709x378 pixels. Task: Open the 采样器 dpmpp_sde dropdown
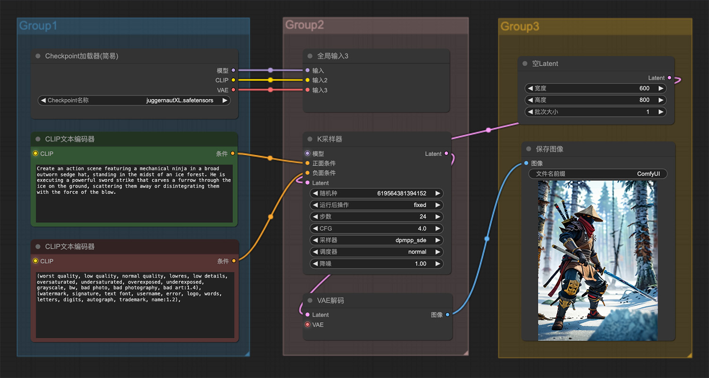click(x=377, y=240)
